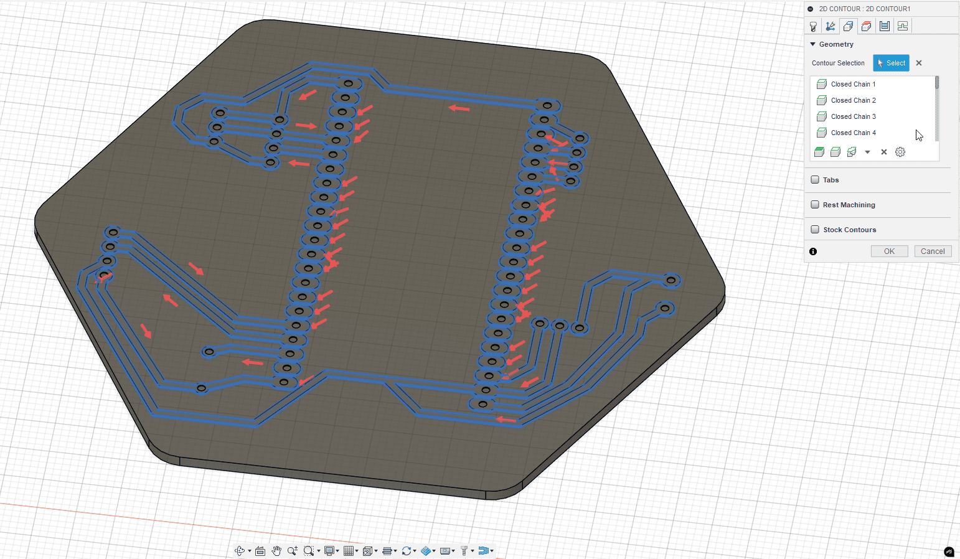960x559 pixels.
Task: Click the circular arrows refresh icon
Action: point(407,551)
